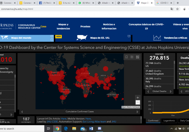
Task: Click right arrow beside Global Deaths
Action: [x=171, y=92]
